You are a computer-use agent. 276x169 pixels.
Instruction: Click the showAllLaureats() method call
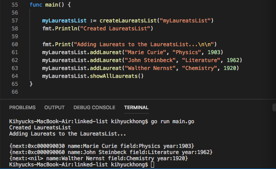tap(117, 76)
